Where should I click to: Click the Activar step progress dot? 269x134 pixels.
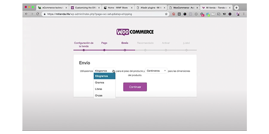pos(166,50)
